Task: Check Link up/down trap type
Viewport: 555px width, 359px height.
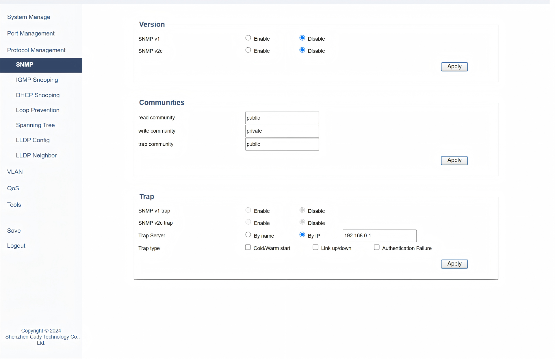Action: [x=315, y=247]
